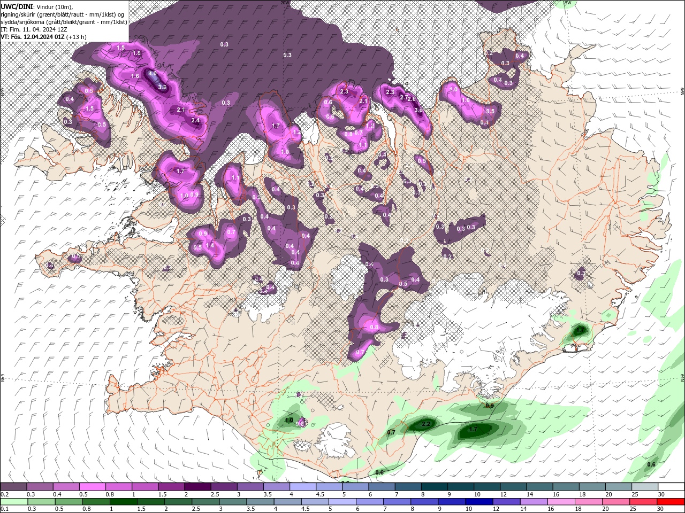Click the '(+13 h)' forecast offset text

[77, 37]
